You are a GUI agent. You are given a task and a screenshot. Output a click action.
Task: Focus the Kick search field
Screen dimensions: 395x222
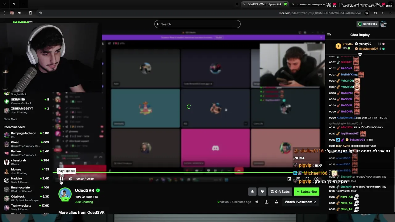point(197,24)
